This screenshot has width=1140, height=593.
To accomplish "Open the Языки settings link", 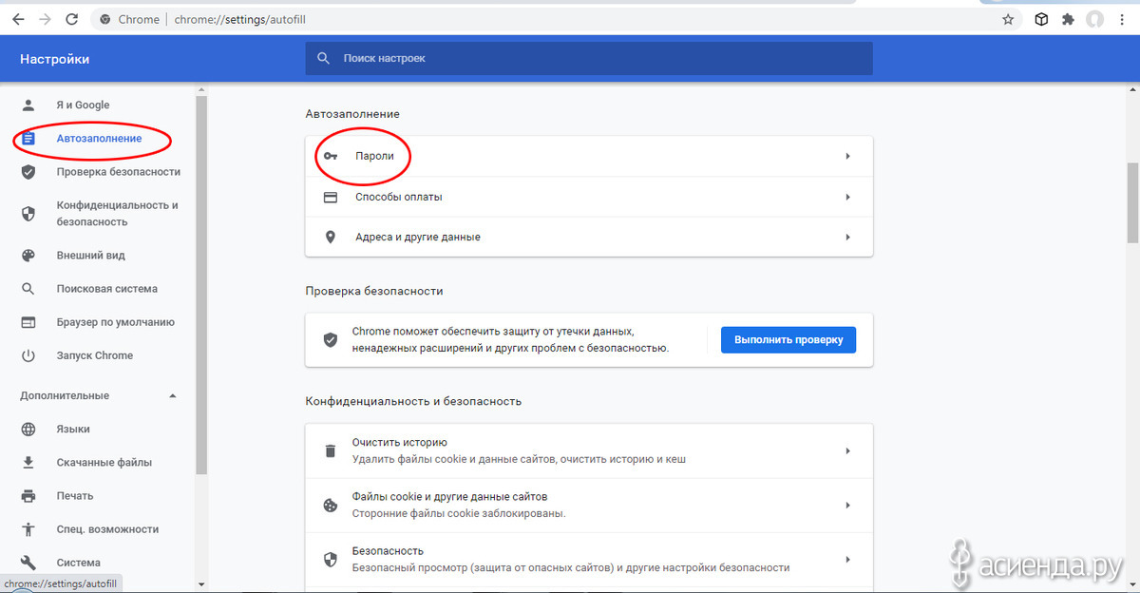I will [x=73, y=430].
